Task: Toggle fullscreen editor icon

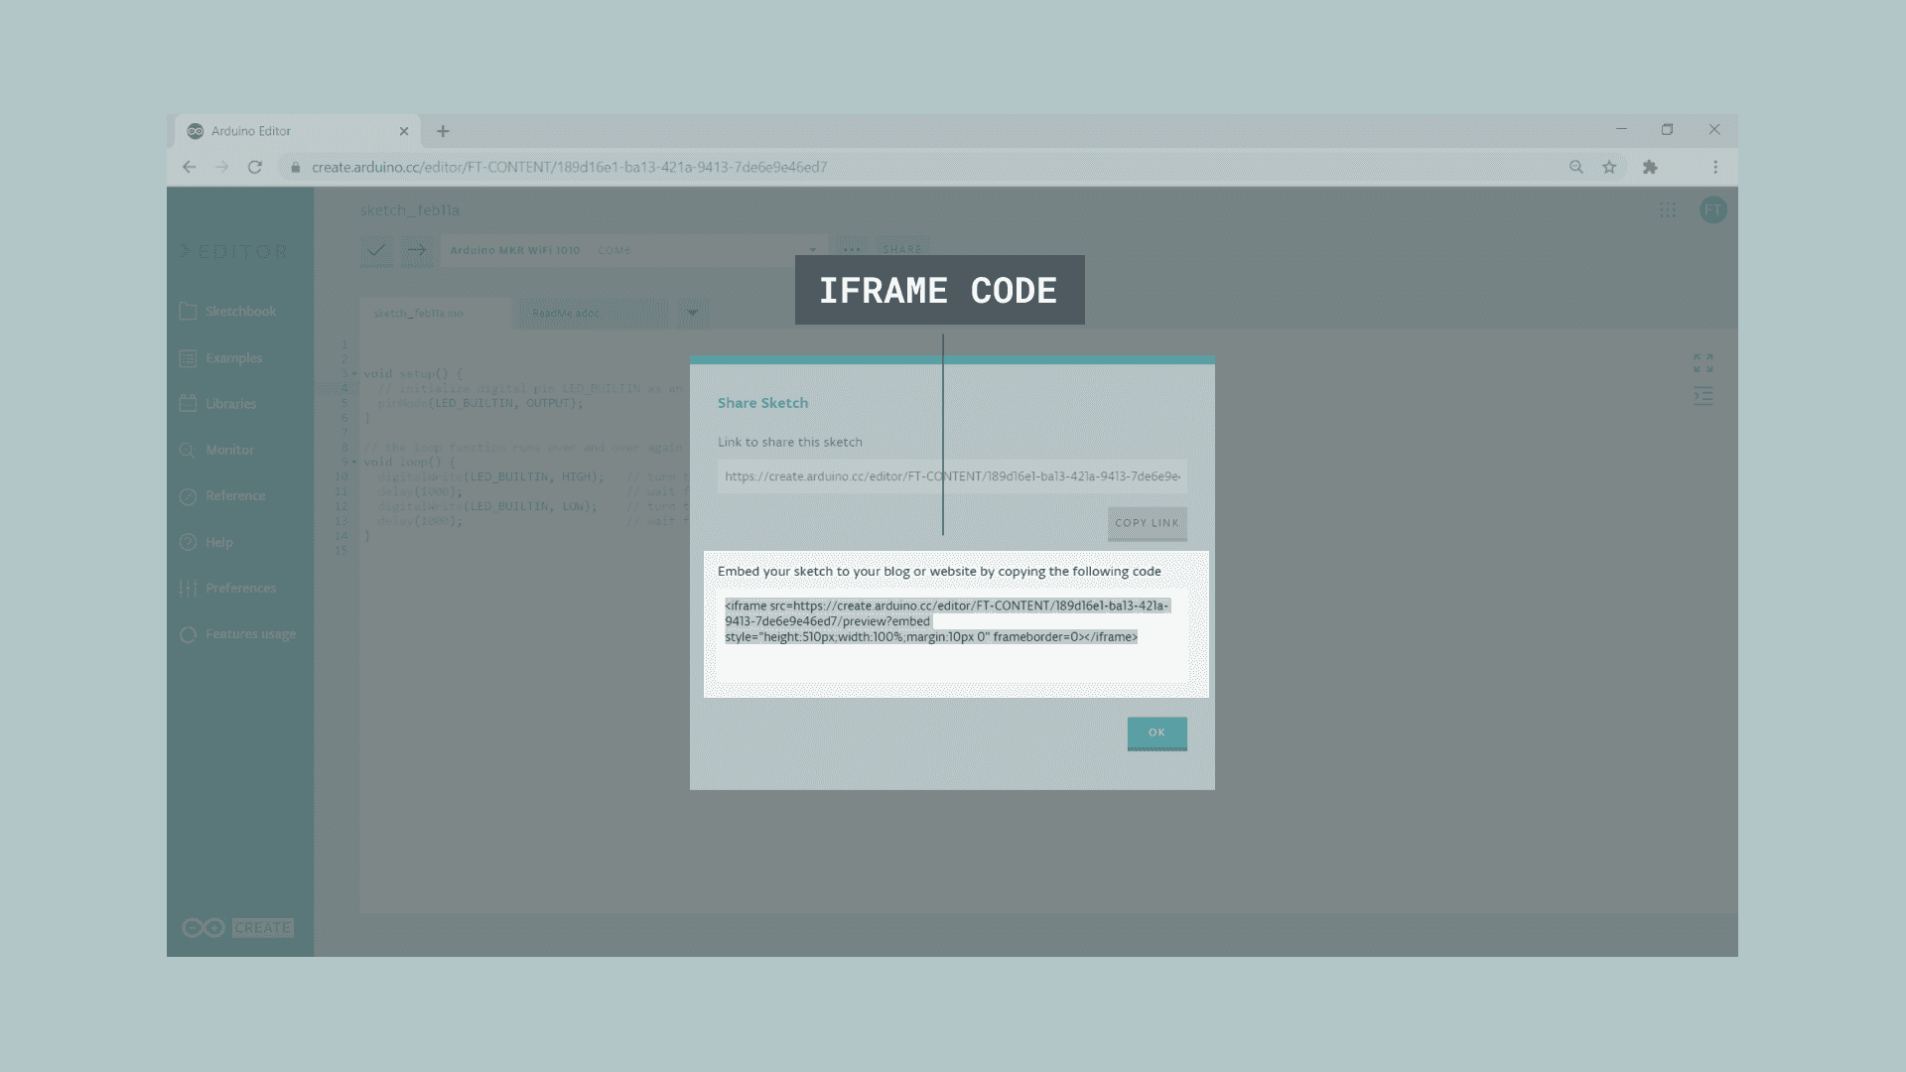Action: [x=1702, y=363]
